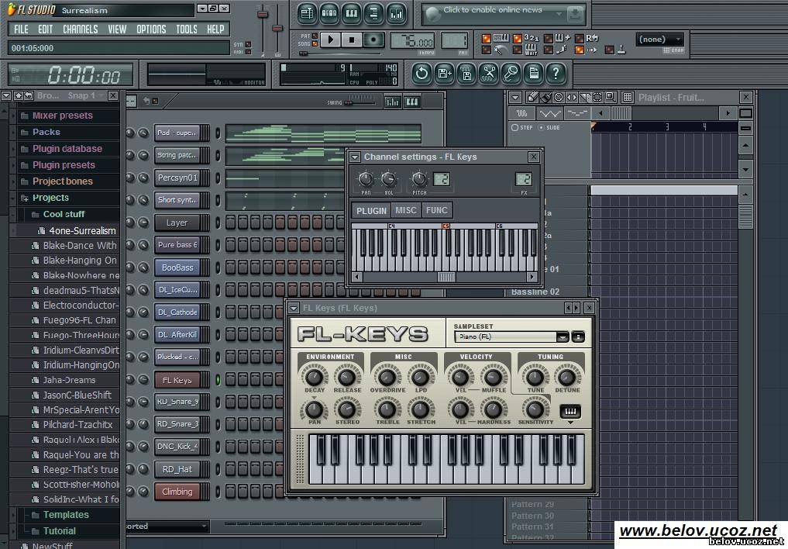Select the Climbing channel button
The height and width of the screenshot is (549, 788).
point(177,492)
